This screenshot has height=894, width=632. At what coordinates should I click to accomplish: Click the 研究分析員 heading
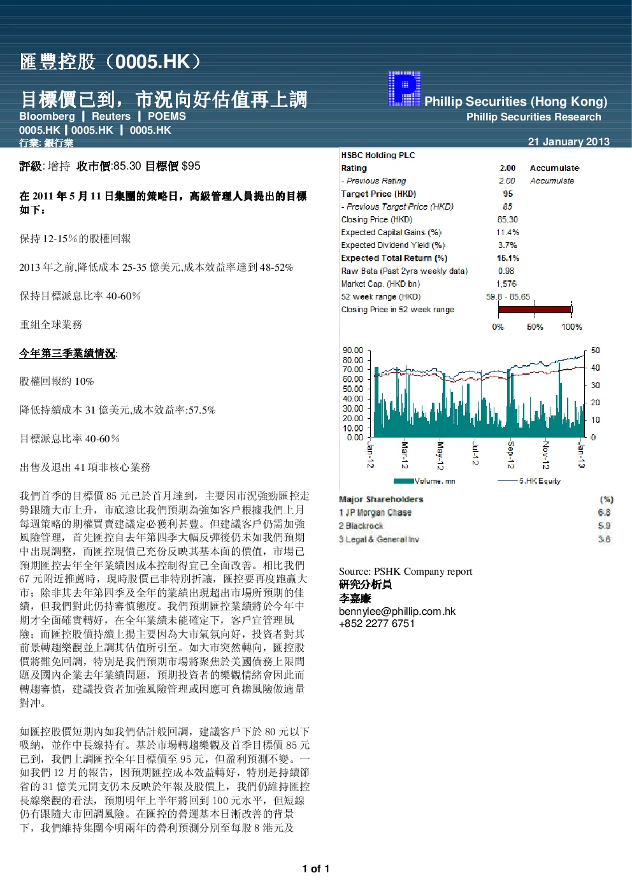tap(365, 584)
